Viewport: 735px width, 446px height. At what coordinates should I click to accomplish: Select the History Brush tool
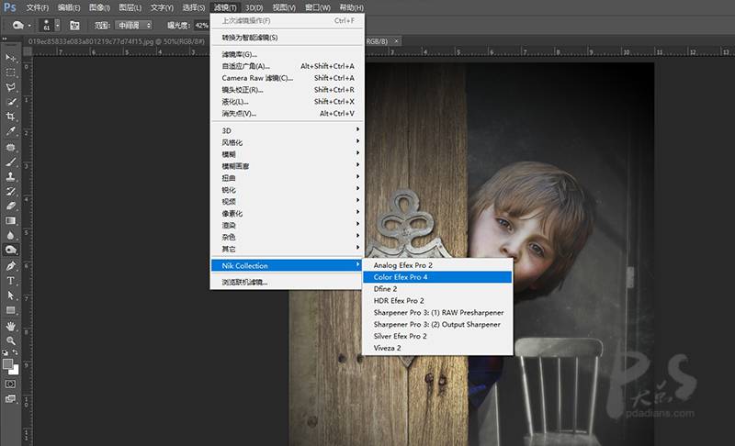tap(10, 191)
